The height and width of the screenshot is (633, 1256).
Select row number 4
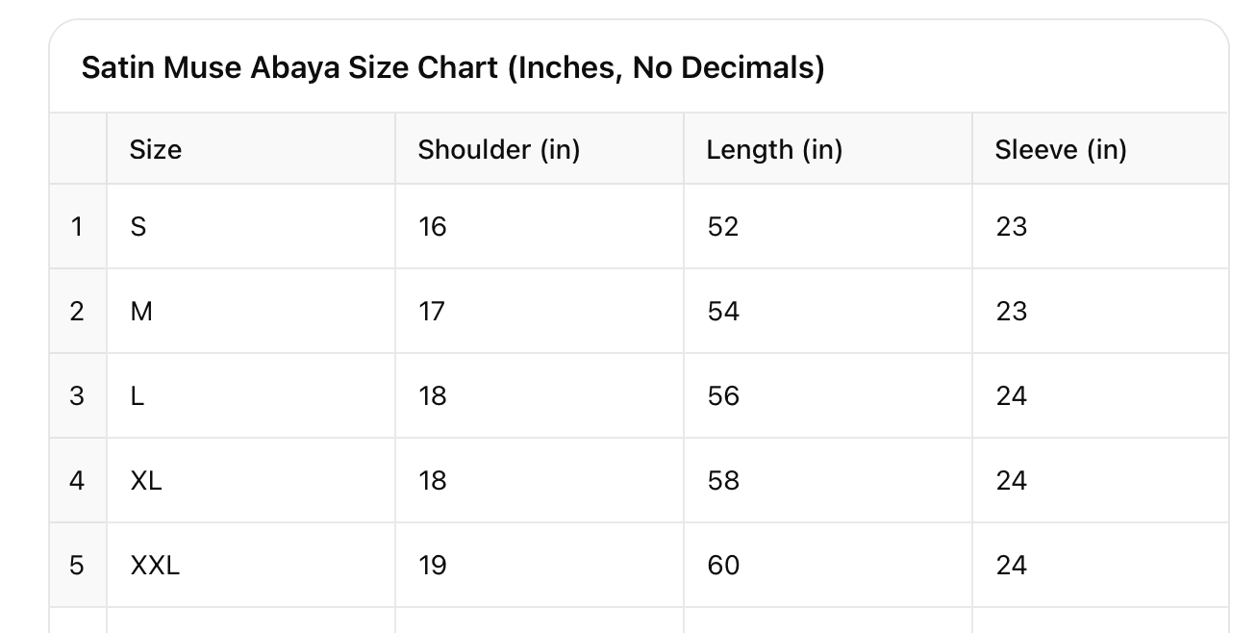[77, 481]
